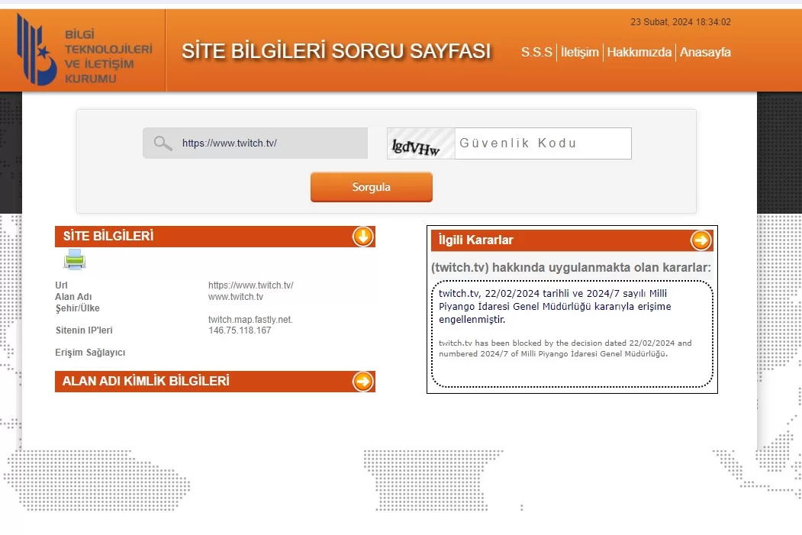Click the magnifier icon in the URL field

pos(162,143)
